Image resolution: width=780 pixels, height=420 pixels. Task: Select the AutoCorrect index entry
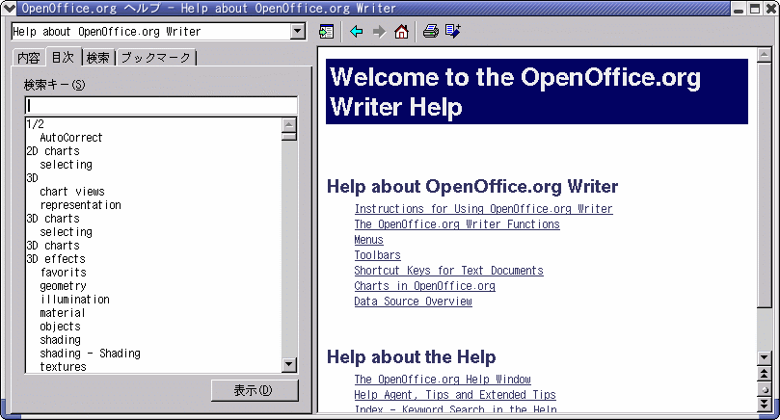pyautogui.click(x=71, y=138)
